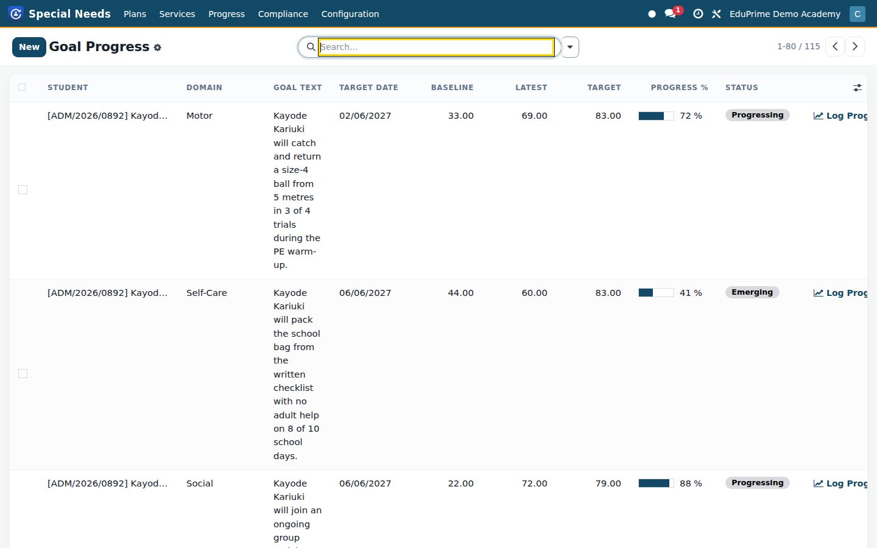Viewport: 877px width, 548px height.
Task: Open the Compliance menu
Action: 283,13
